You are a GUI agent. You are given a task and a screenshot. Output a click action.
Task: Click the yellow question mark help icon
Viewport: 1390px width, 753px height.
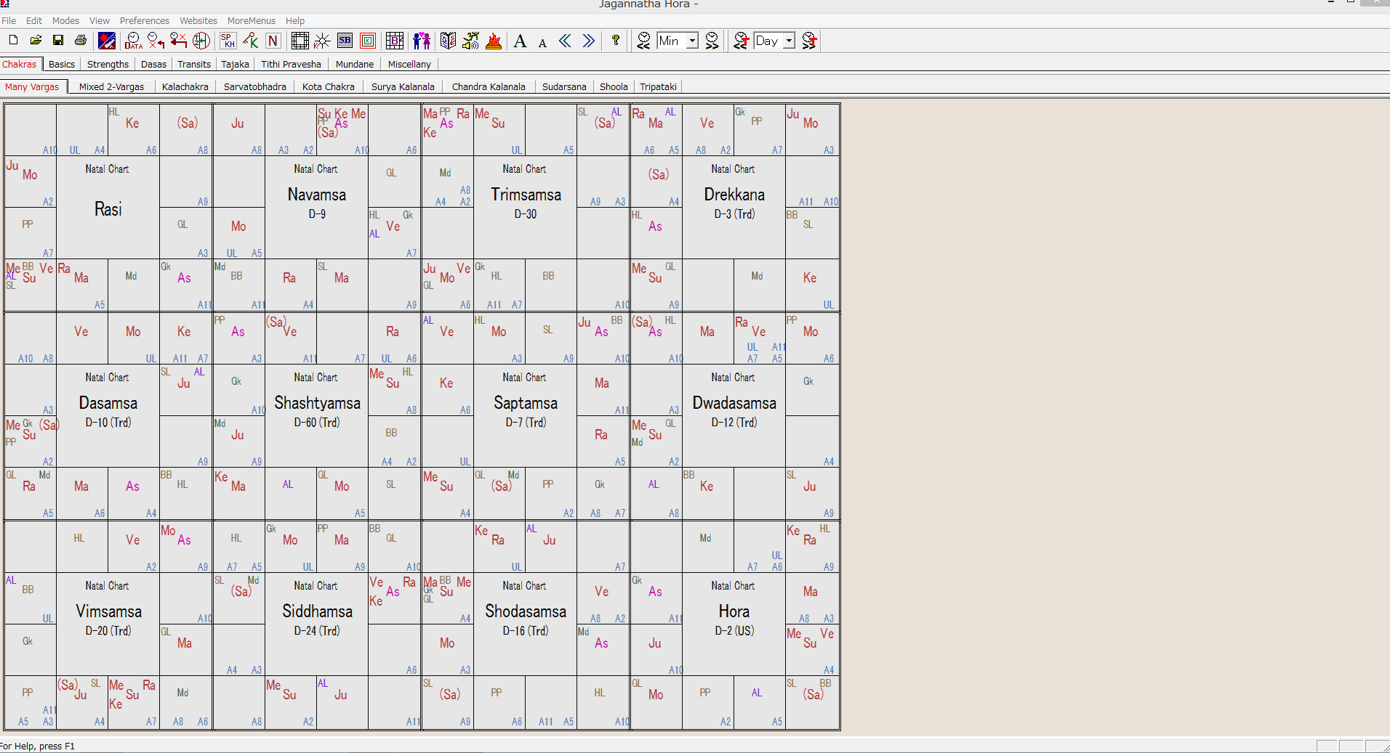click(x=616, y=41)
